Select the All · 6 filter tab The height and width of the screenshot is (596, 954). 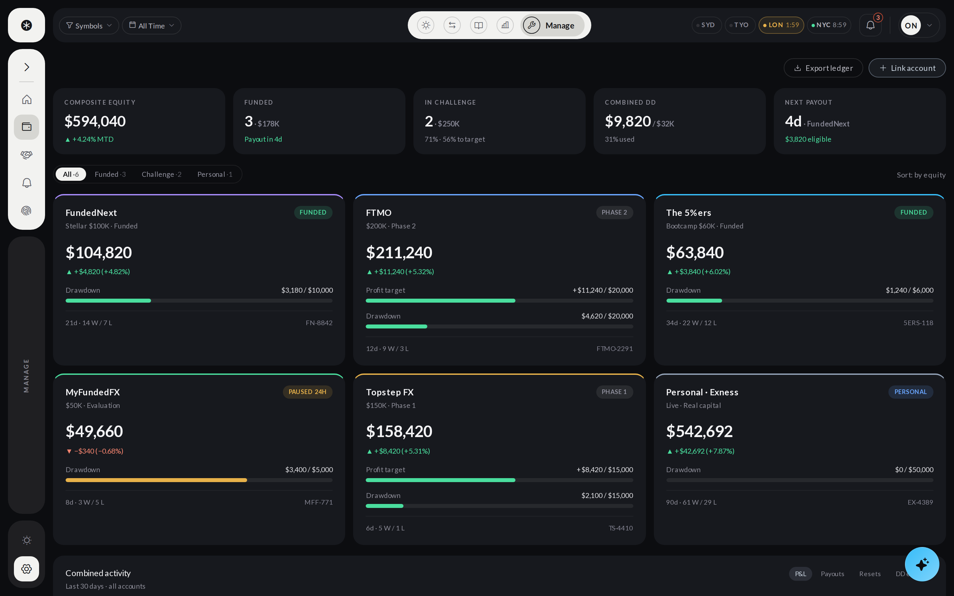(x=71, y=174)
